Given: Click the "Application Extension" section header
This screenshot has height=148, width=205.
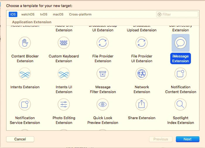Looking at the screenshot, I should pyautogui.click(x=32, y=22).
